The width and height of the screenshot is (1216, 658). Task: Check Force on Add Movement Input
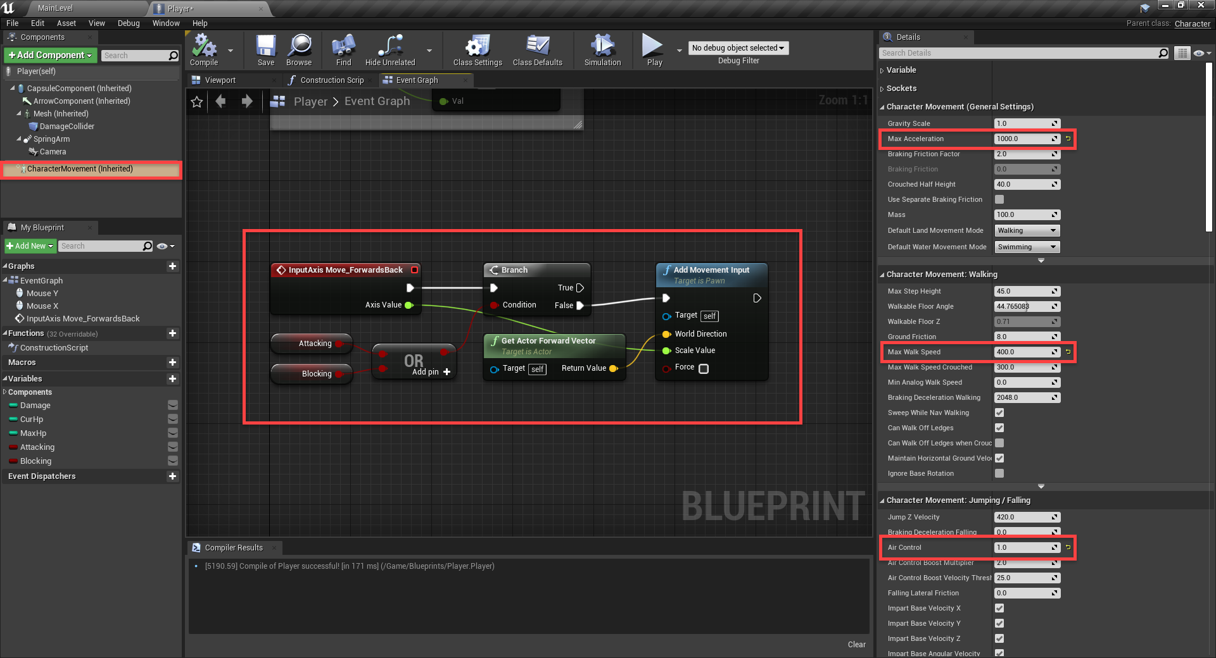click(704, 368)
